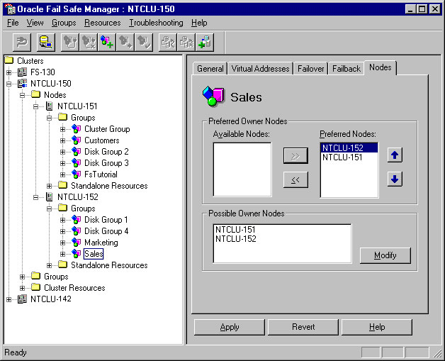Click the move group toolbar icon with arrow
The image size is (445, 361).
point(125,43)
